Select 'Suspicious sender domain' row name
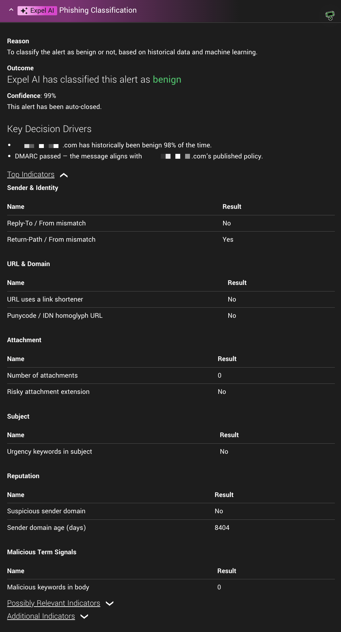The width and height of the screenshot is (341, 632). [x=46, y=511]
